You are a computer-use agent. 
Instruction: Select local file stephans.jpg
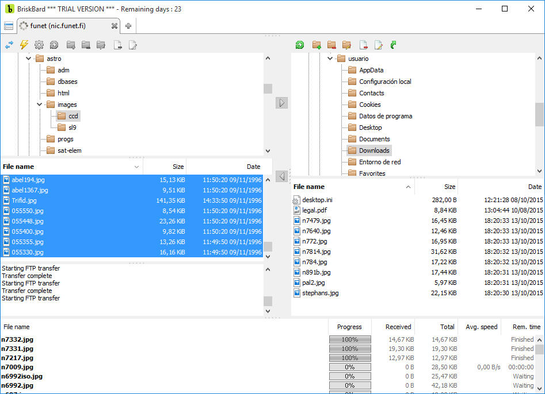(418, 293)
